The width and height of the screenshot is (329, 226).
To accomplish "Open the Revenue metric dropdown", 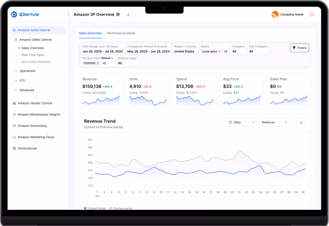I will coord(274,122).
